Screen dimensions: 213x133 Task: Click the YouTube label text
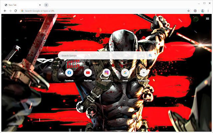[88, 80]
